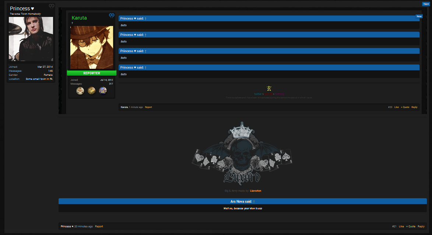This screenshot has height=235, width=432.
Task: Like post #21
Action: pyautogui.click(x=401, y=227)
